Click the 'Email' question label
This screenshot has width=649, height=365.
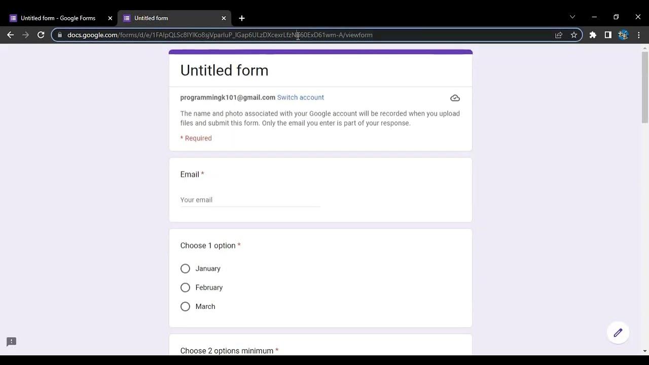point(190,174)
